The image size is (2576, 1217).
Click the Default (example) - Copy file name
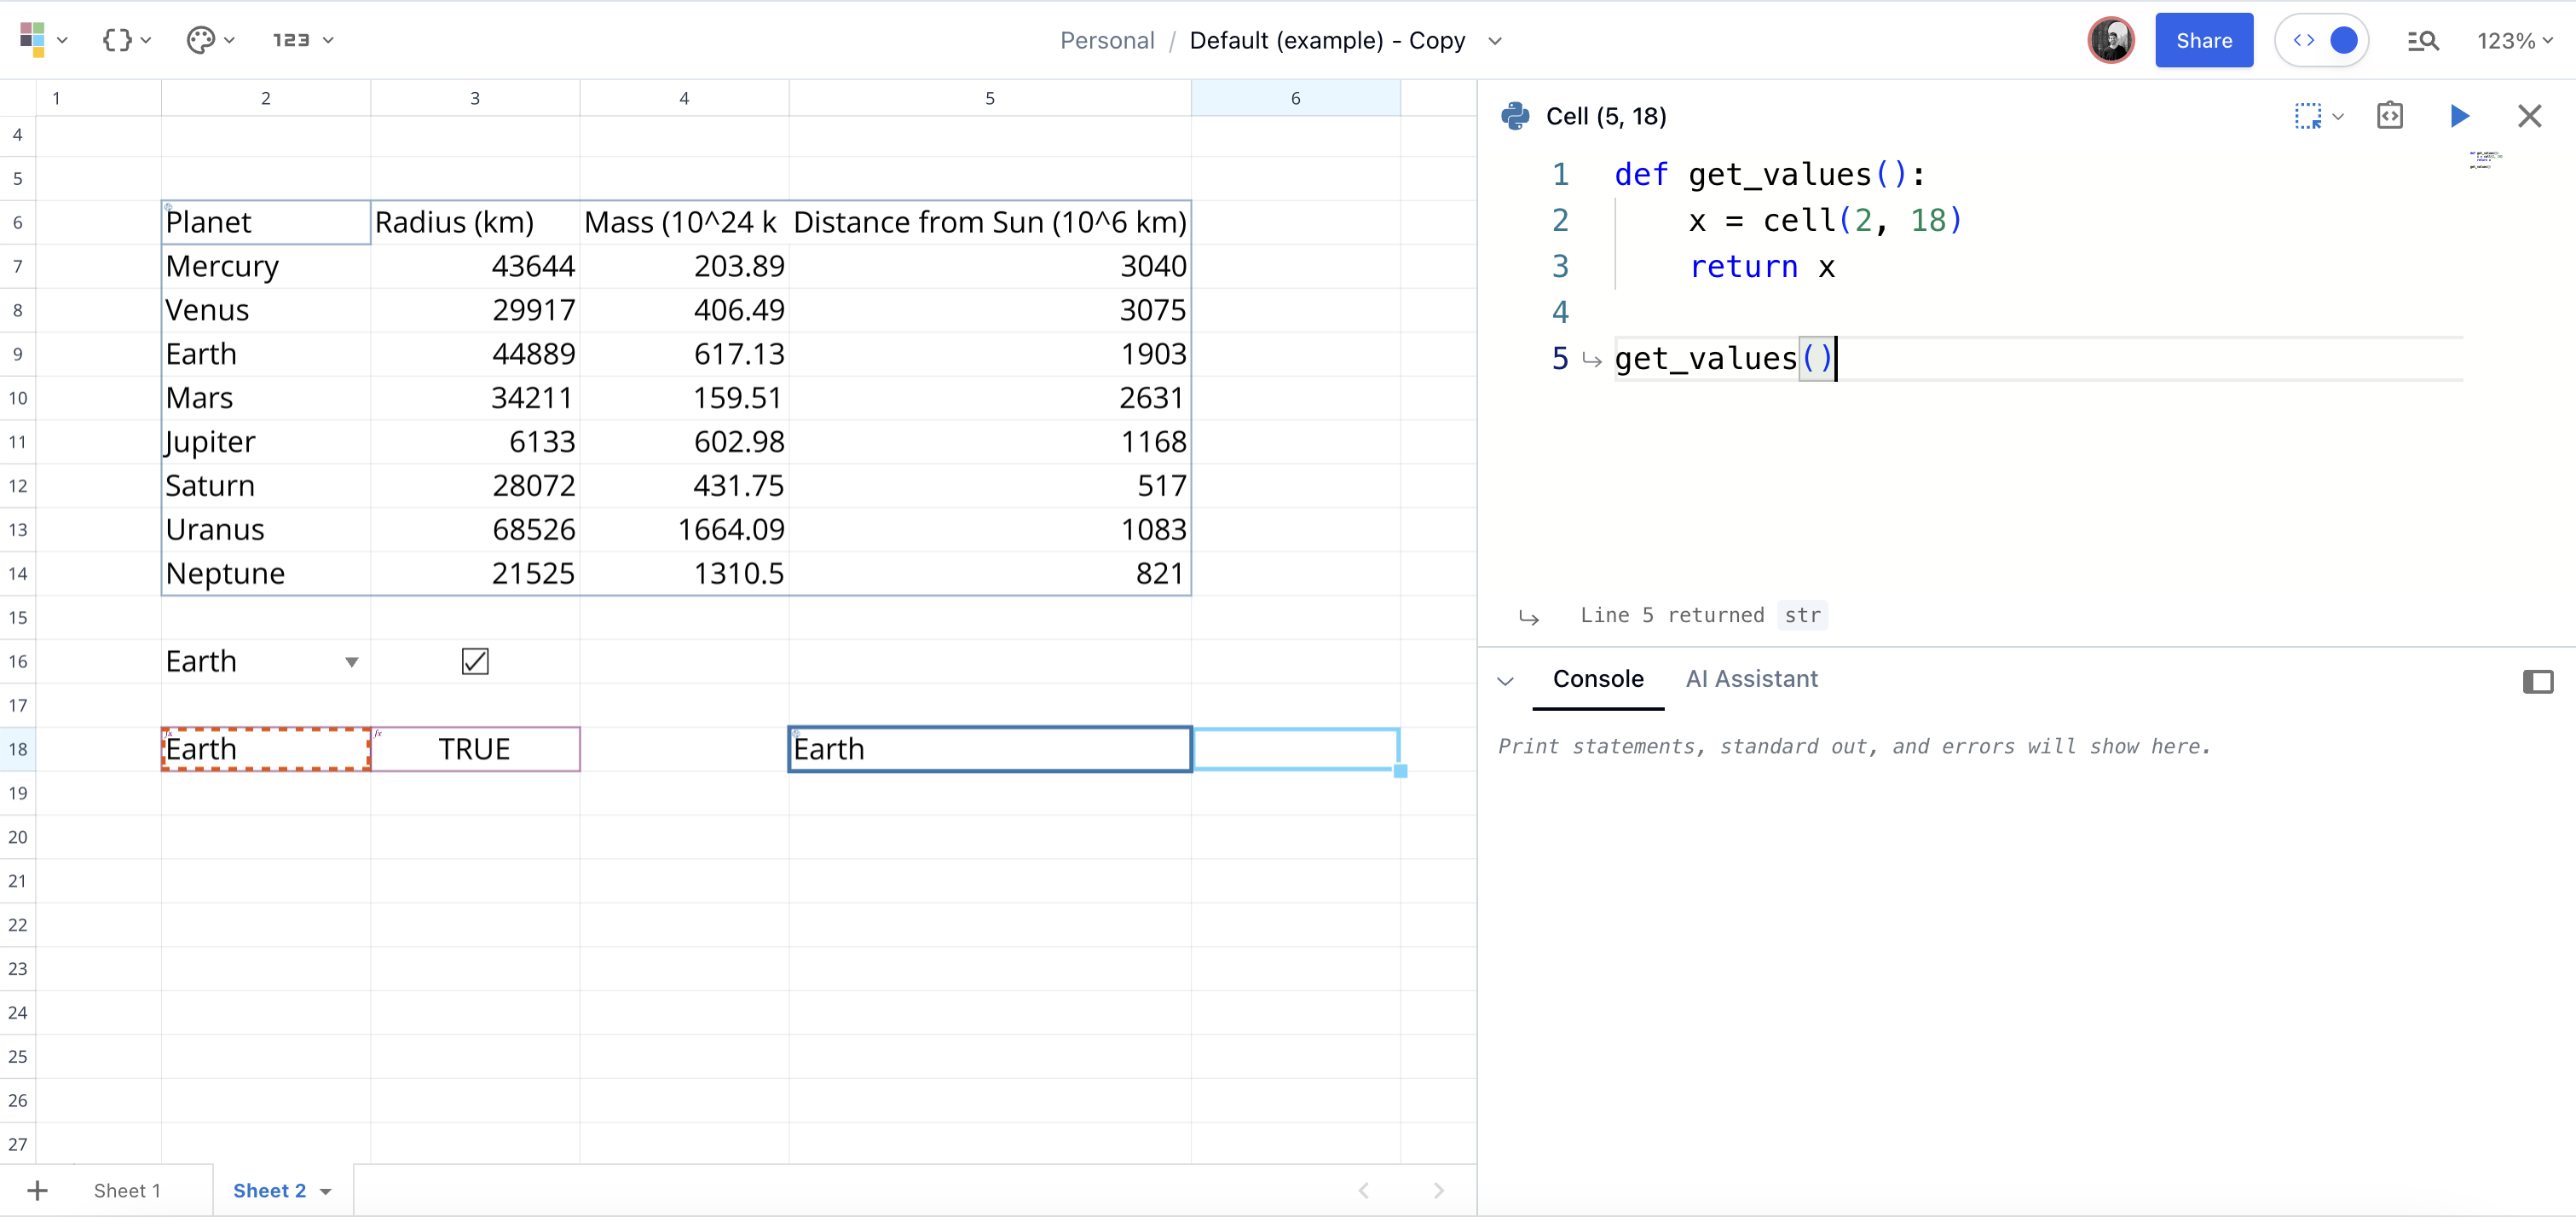1327,40
